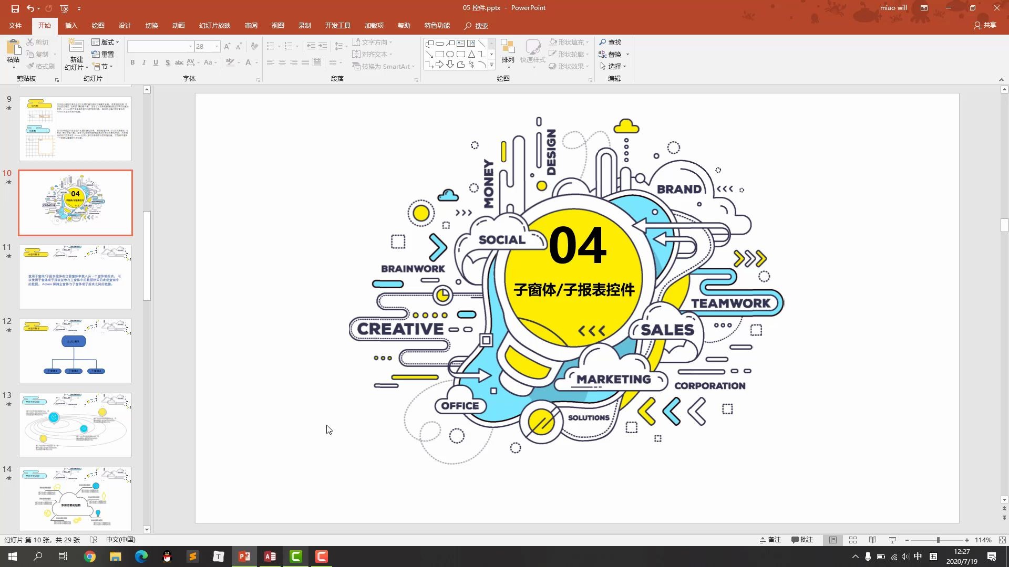Toggle Bold formatting
The width and height of the screenshot is (1009, 567).
coord(132,62)
